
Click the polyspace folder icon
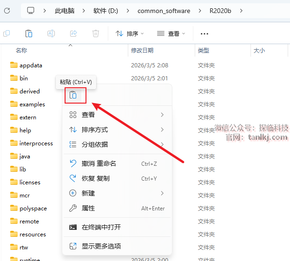point(14,208)
